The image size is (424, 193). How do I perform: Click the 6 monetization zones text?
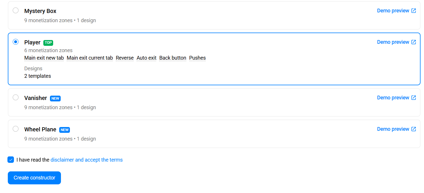click(48, 50)
